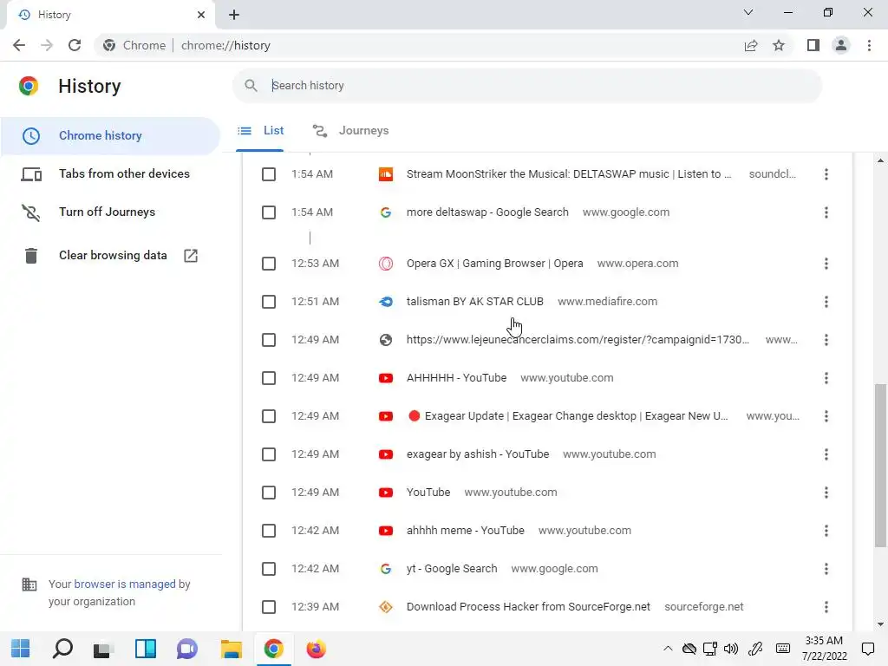Open actions menu for AHHHHH - YouTube
Image resolution: width=888 pixels, height=666 pixels.
coord(826,378)
